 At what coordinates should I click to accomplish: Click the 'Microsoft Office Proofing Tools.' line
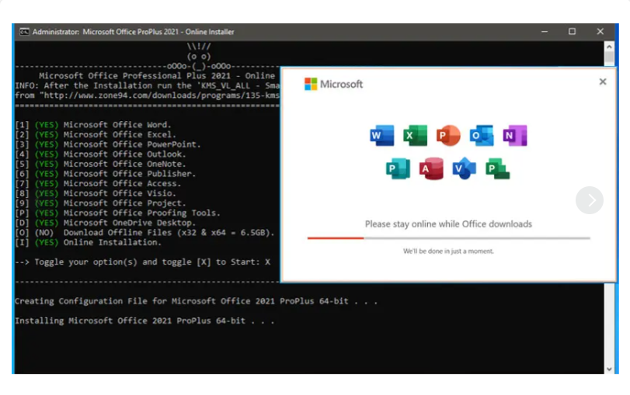click(118, 213)
